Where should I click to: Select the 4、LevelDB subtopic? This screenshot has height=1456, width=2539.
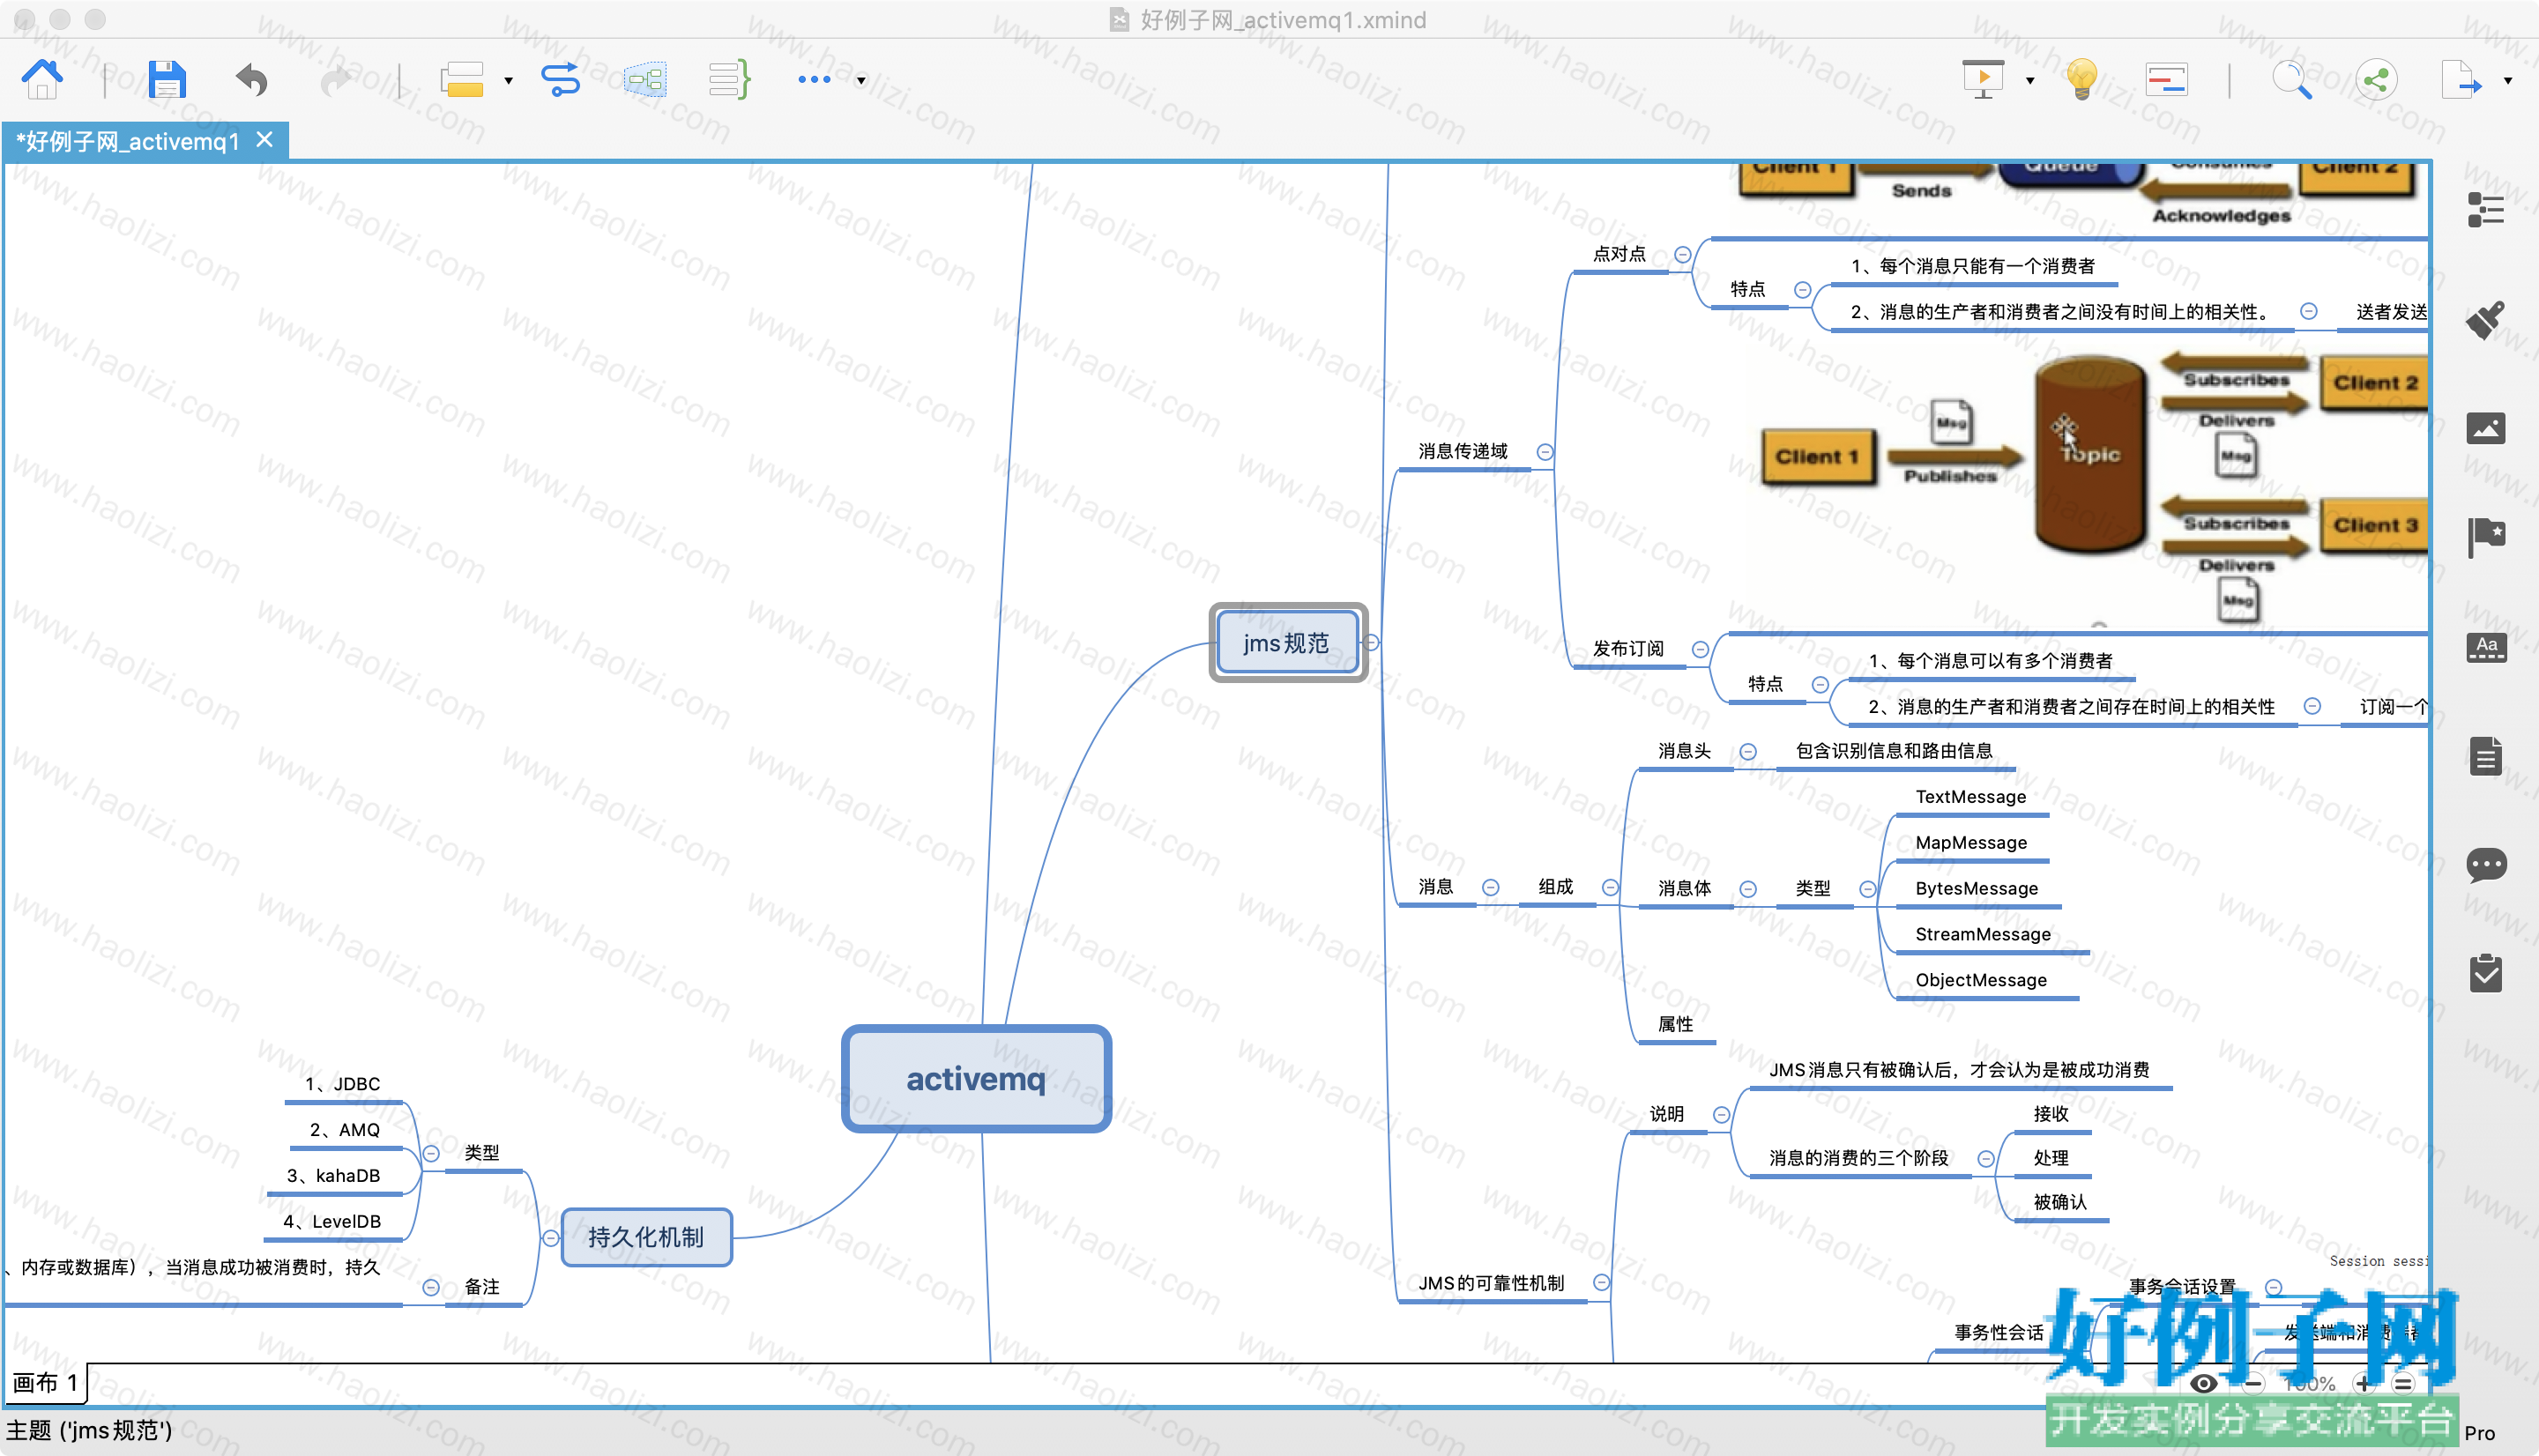tap(333, 1222)
